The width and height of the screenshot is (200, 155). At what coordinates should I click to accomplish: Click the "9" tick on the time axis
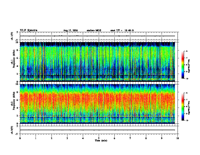pos(162,138)
